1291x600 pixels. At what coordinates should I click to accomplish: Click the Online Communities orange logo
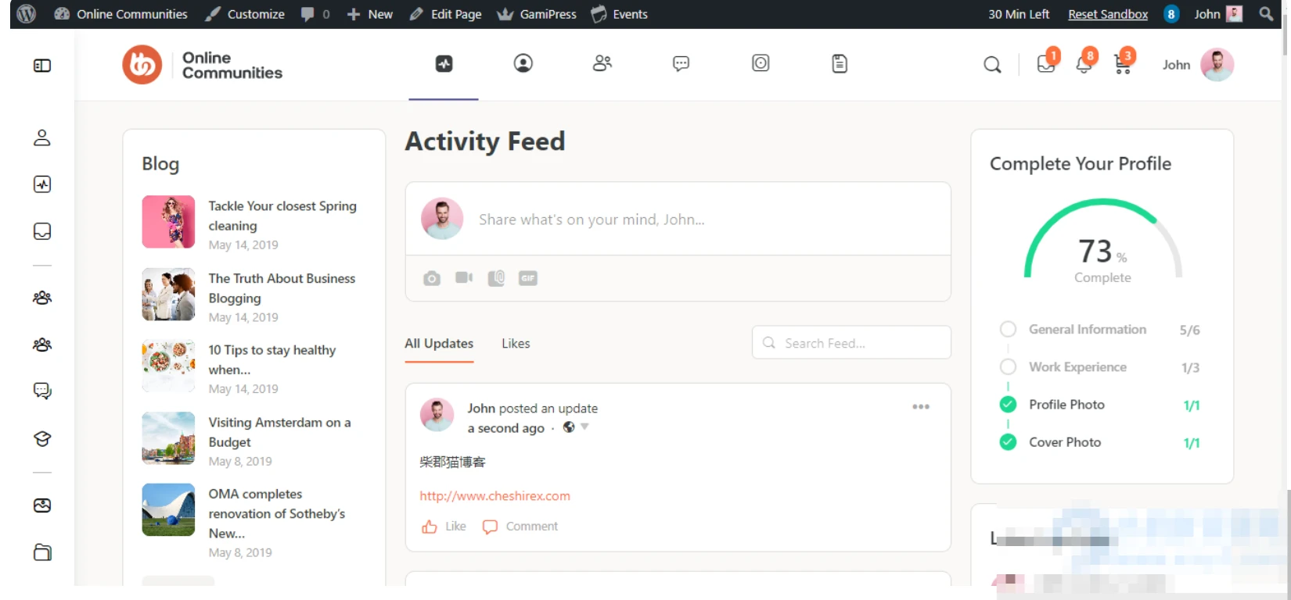pyautogui.click(x=142, y=64)
